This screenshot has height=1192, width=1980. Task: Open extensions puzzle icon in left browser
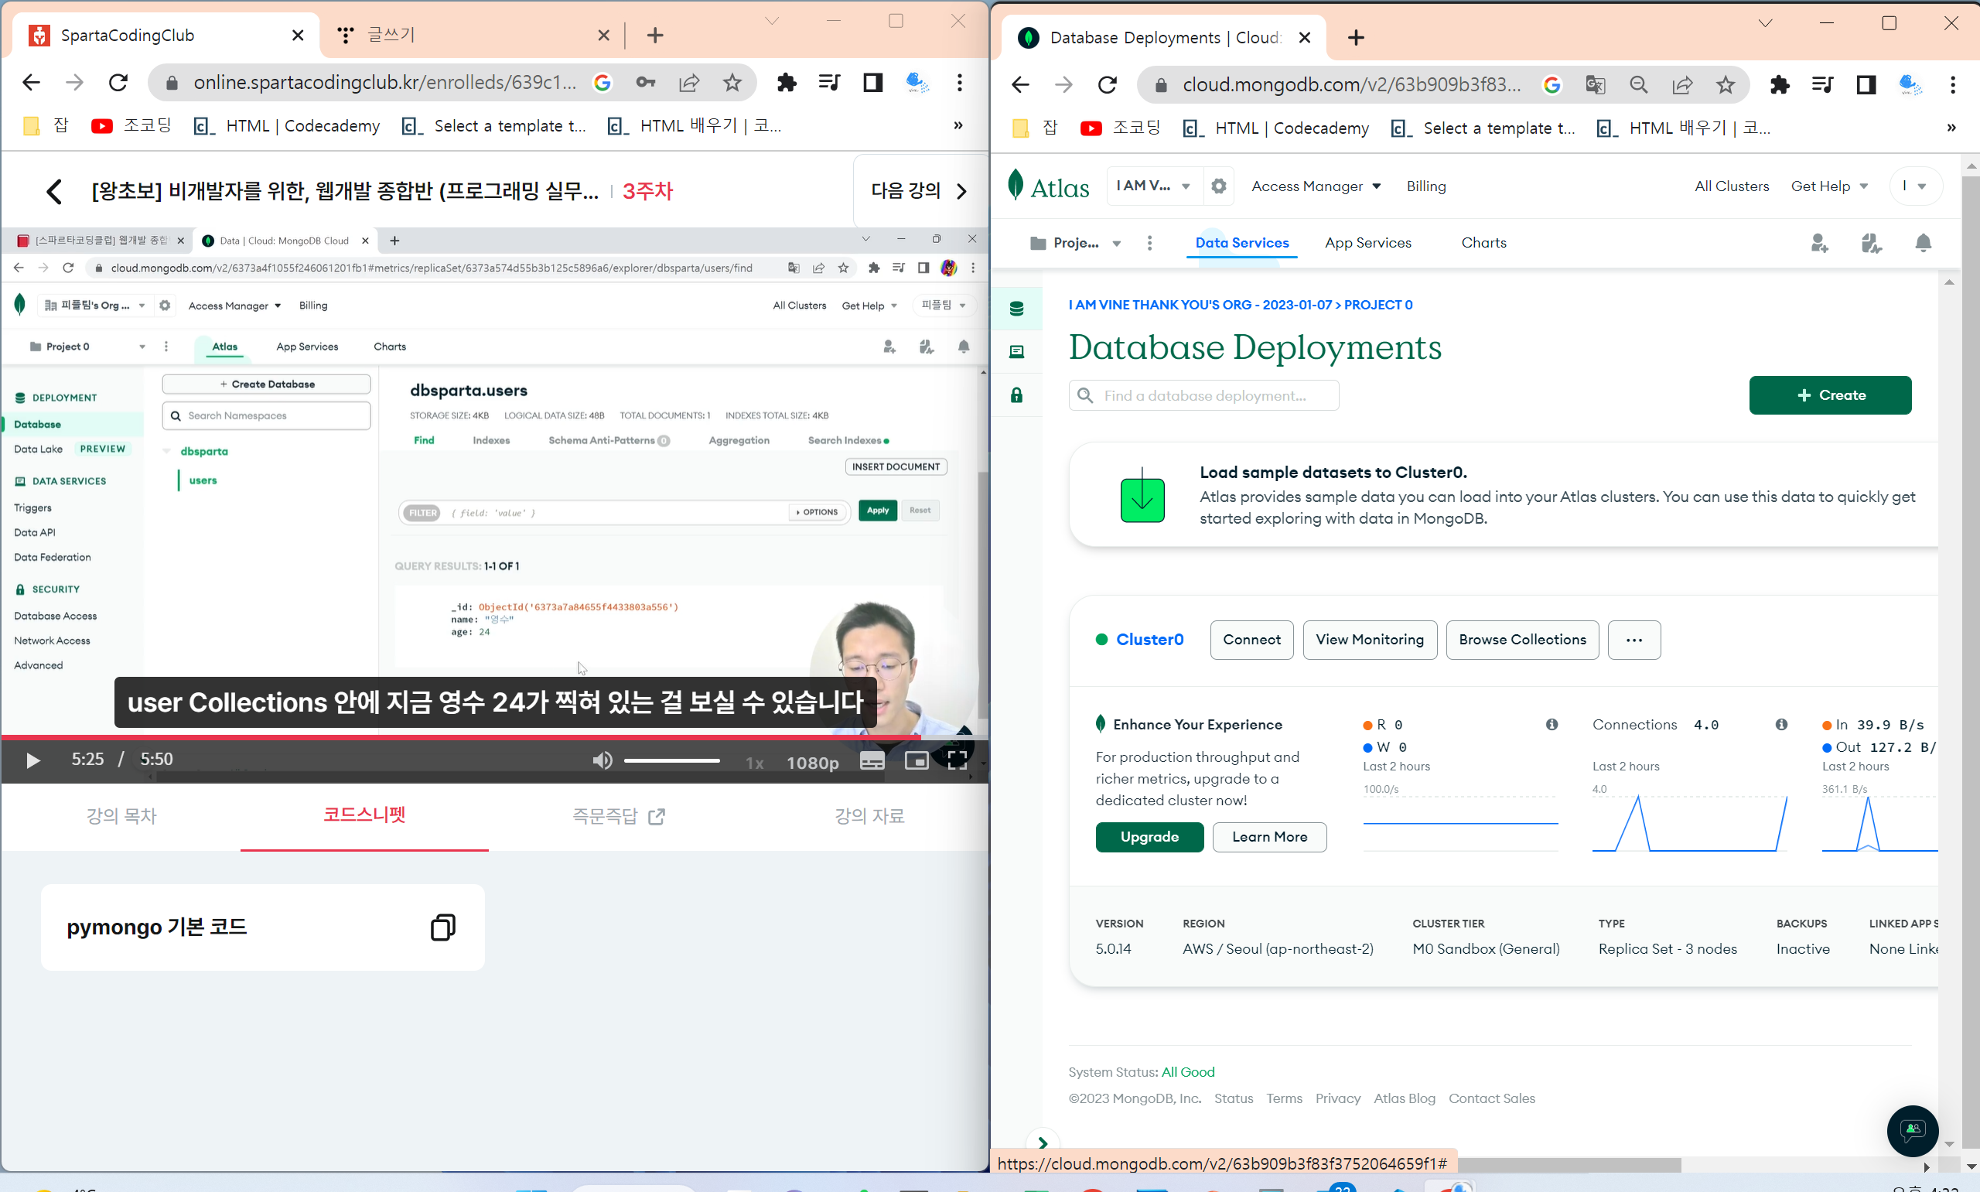(787, 83)
